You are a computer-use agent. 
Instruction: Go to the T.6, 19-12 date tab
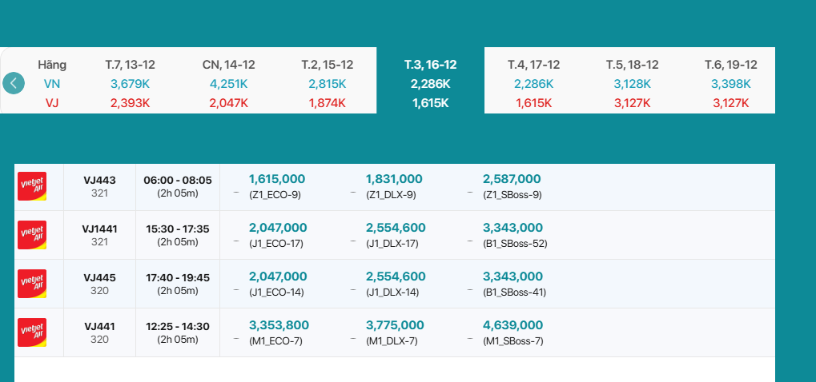730,82
